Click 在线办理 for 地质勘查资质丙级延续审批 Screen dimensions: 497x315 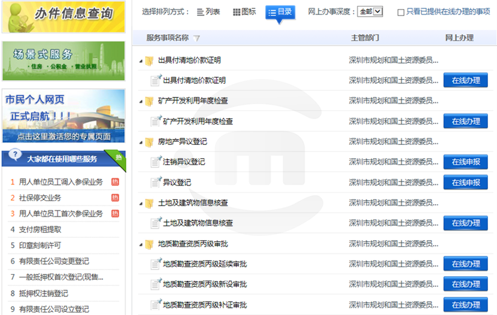pos(465,264)
